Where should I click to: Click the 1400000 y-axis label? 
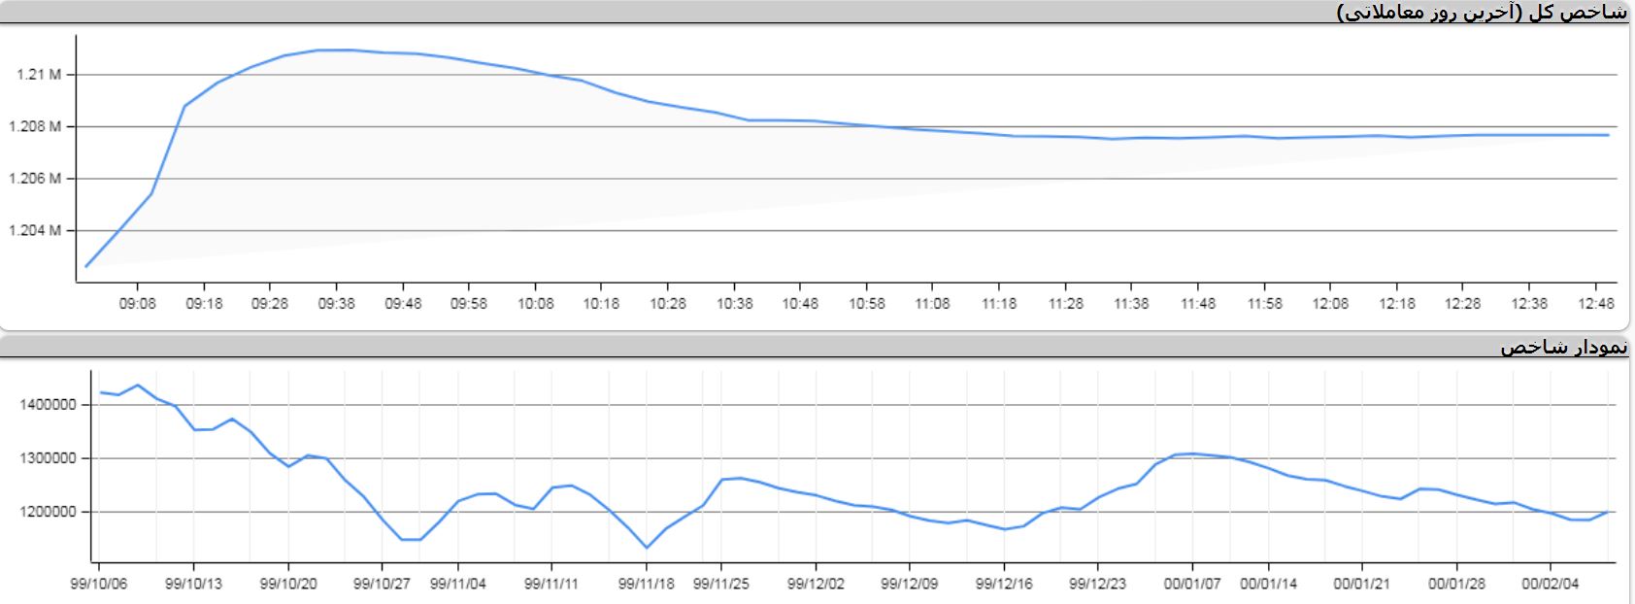[48, 405]
